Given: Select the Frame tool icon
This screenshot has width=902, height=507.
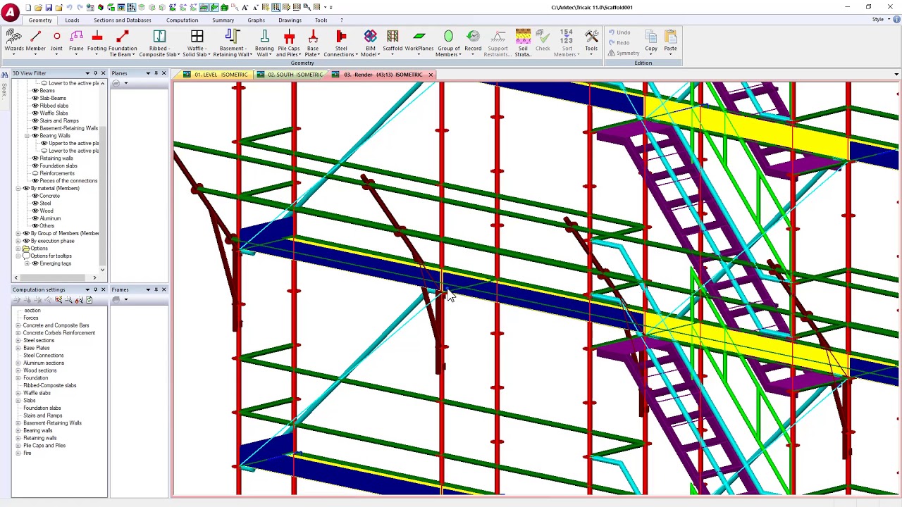Looking at the screenshot, I should coord(76,36).
